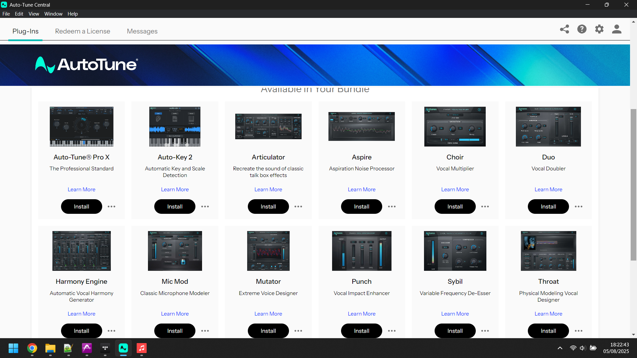
Task: Click the Auto-Tune Pro X thumbnail
Action: click(82, 127)
